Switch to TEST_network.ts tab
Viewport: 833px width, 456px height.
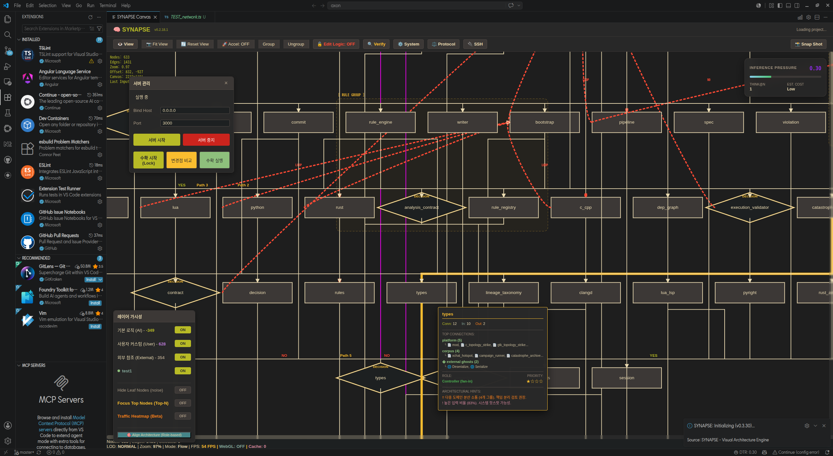click(x=185, y=17)
